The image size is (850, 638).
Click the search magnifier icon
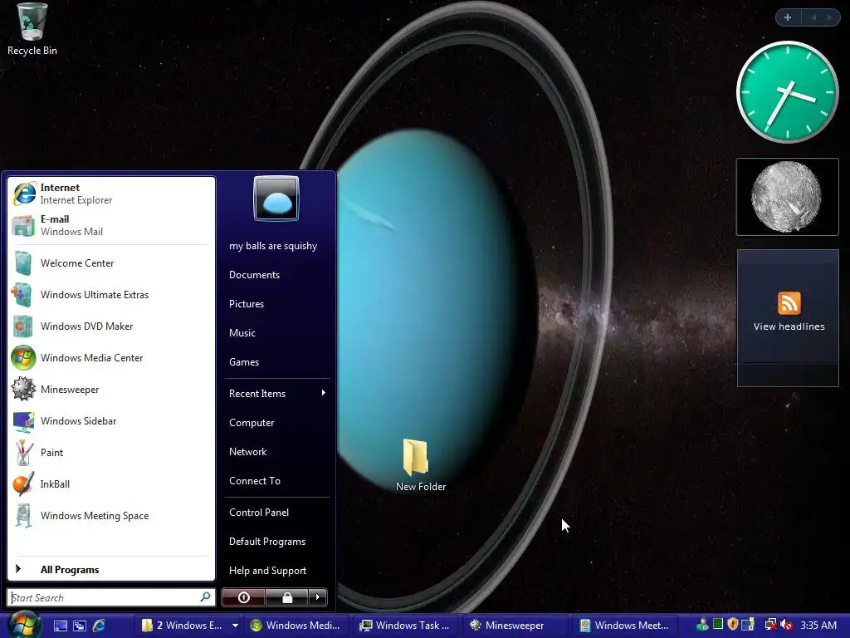click(x=206, y=597)
